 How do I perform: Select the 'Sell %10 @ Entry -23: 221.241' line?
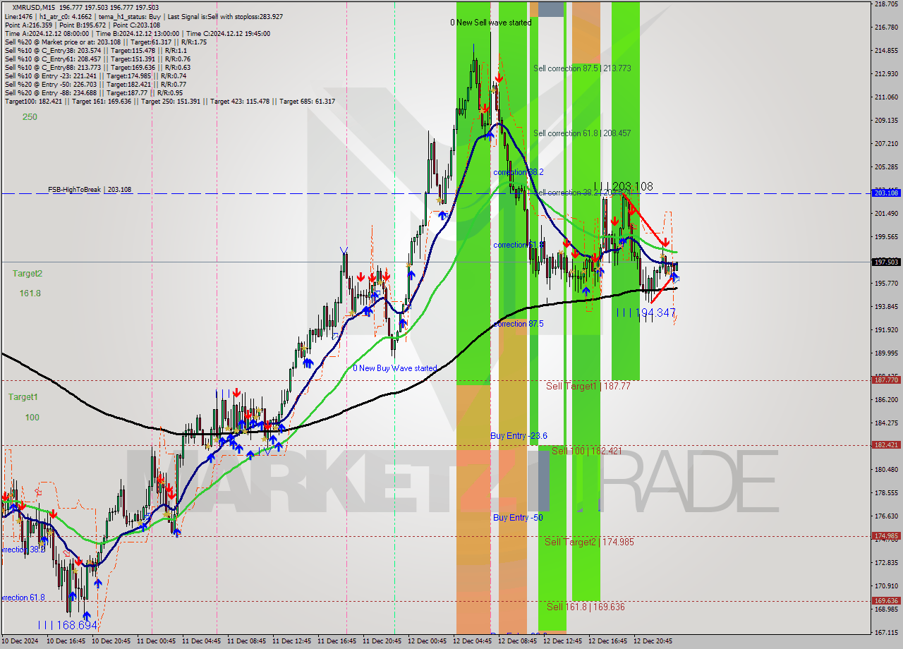point(95,75)
